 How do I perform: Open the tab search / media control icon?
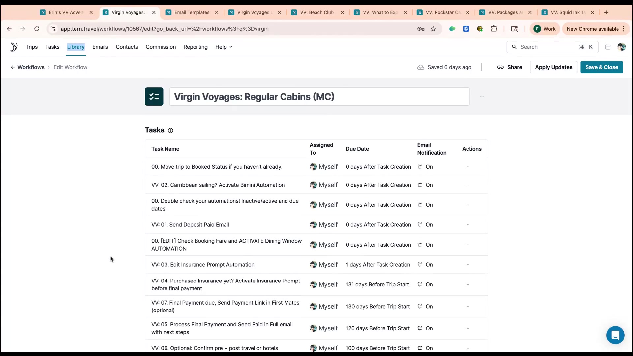point(514,29)
